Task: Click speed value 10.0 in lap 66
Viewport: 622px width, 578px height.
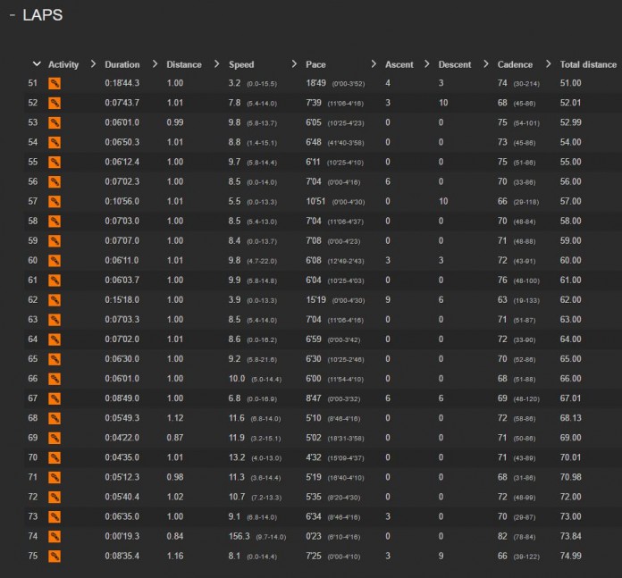Action: tap(237, 379)
